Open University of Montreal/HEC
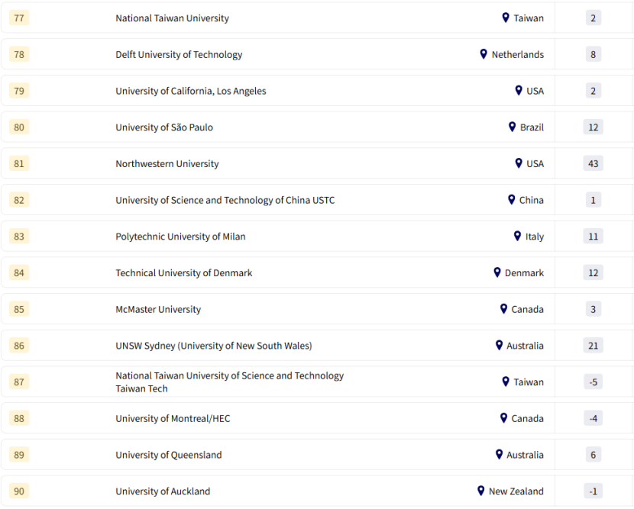634x509 pixels. point(173,418)
